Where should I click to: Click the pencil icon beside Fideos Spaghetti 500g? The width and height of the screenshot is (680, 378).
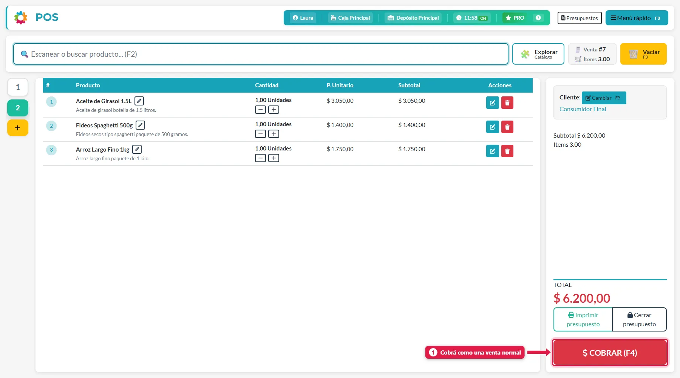[x=140, y=125]
